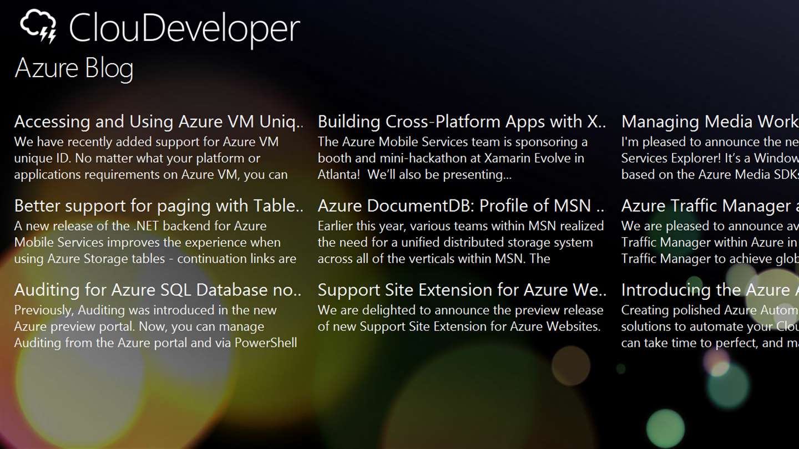Open 'Auditing for Azure SQL Database no..' post
The image size is (799, 449).
[158, 290]
